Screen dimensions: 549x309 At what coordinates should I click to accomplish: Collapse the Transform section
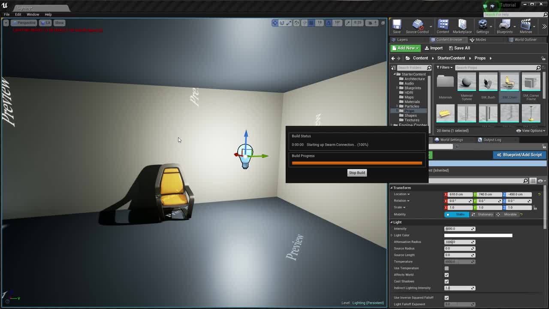pyautogui.click(x=392, y=188)
